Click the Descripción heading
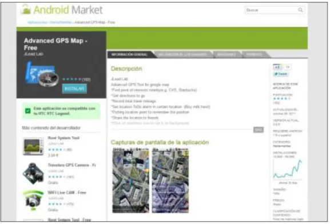330x224 pixels. point(126,69)
